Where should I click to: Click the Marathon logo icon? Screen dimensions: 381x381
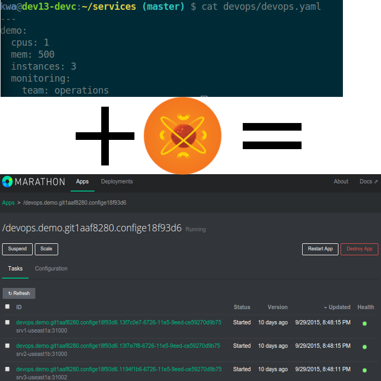pos(7,181)
